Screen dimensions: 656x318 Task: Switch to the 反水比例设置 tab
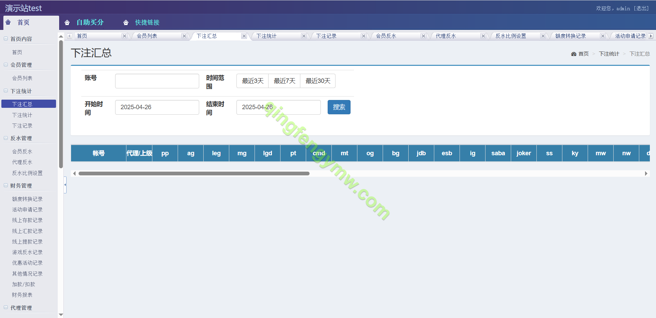(x=511, y=36)
